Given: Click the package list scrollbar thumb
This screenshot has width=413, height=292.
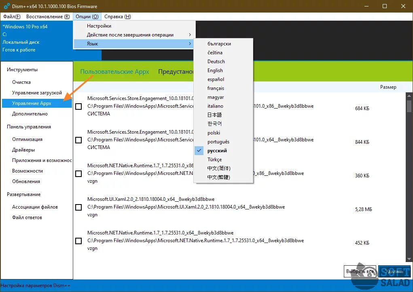Looking at the screenshot, I should coord(409,106).
